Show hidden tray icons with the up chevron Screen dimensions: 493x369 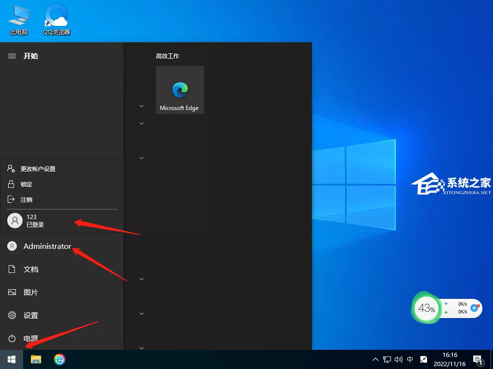pos(376,359)
